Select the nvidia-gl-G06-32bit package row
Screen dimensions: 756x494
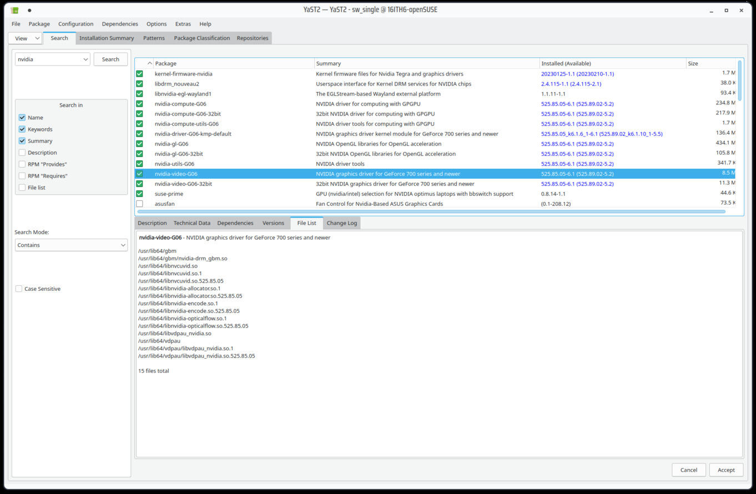click(435, 154)
